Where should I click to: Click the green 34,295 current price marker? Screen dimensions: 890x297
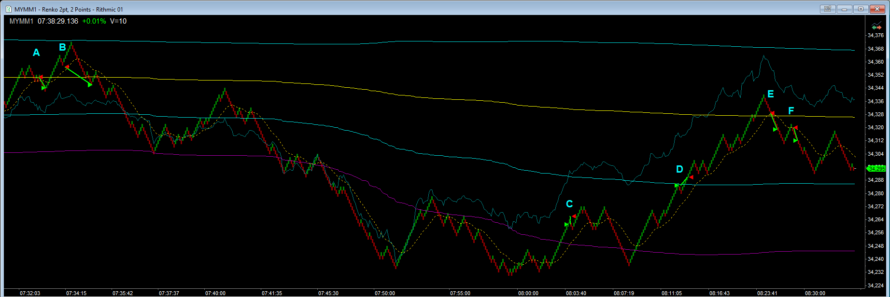pos(876,168)
